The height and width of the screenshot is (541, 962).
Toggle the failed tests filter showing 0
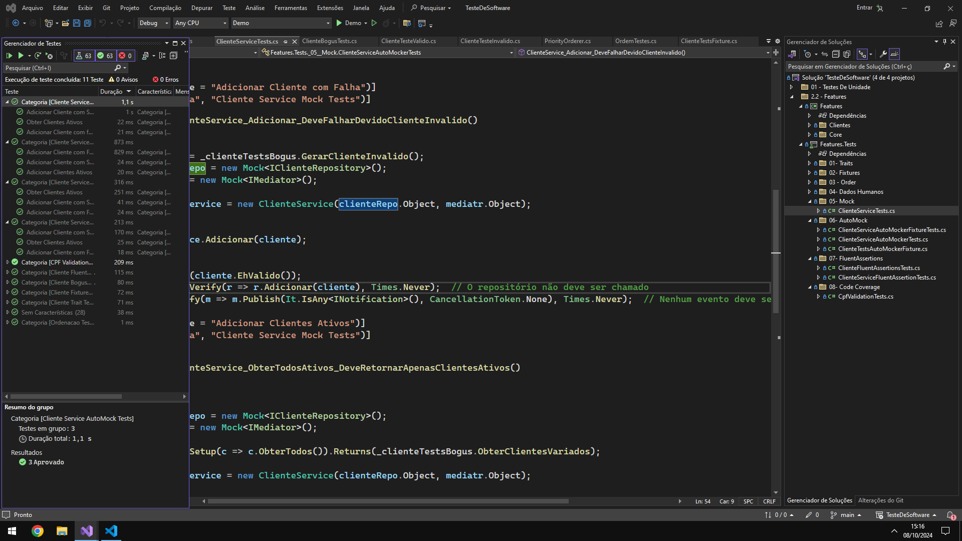coord(125,56)
